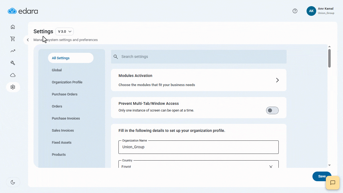Image resolution: width=343 pixels, height=193 pixels.
Task: Click the scrollbar down arrow
Action: pos(329,165)
